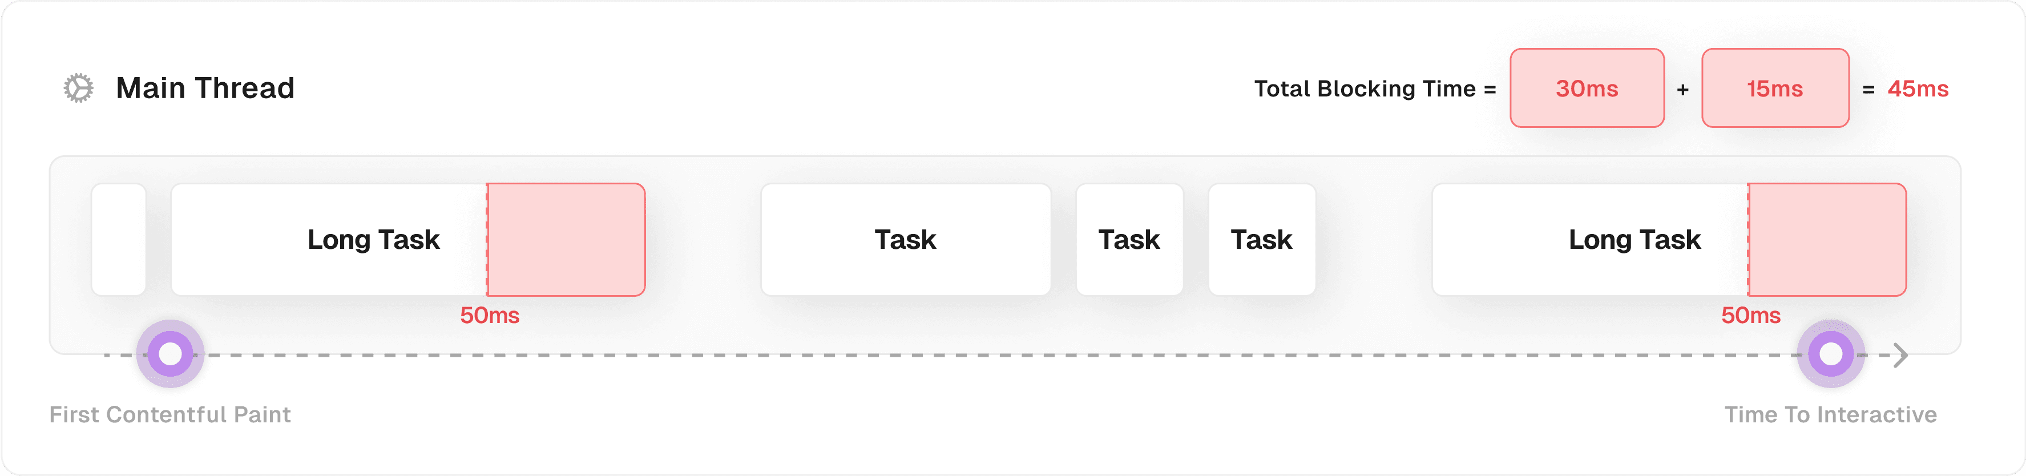Screen dimensions: 2026x476
Task: Click the plus sign between time boxes
Action: pos(1682,90)
